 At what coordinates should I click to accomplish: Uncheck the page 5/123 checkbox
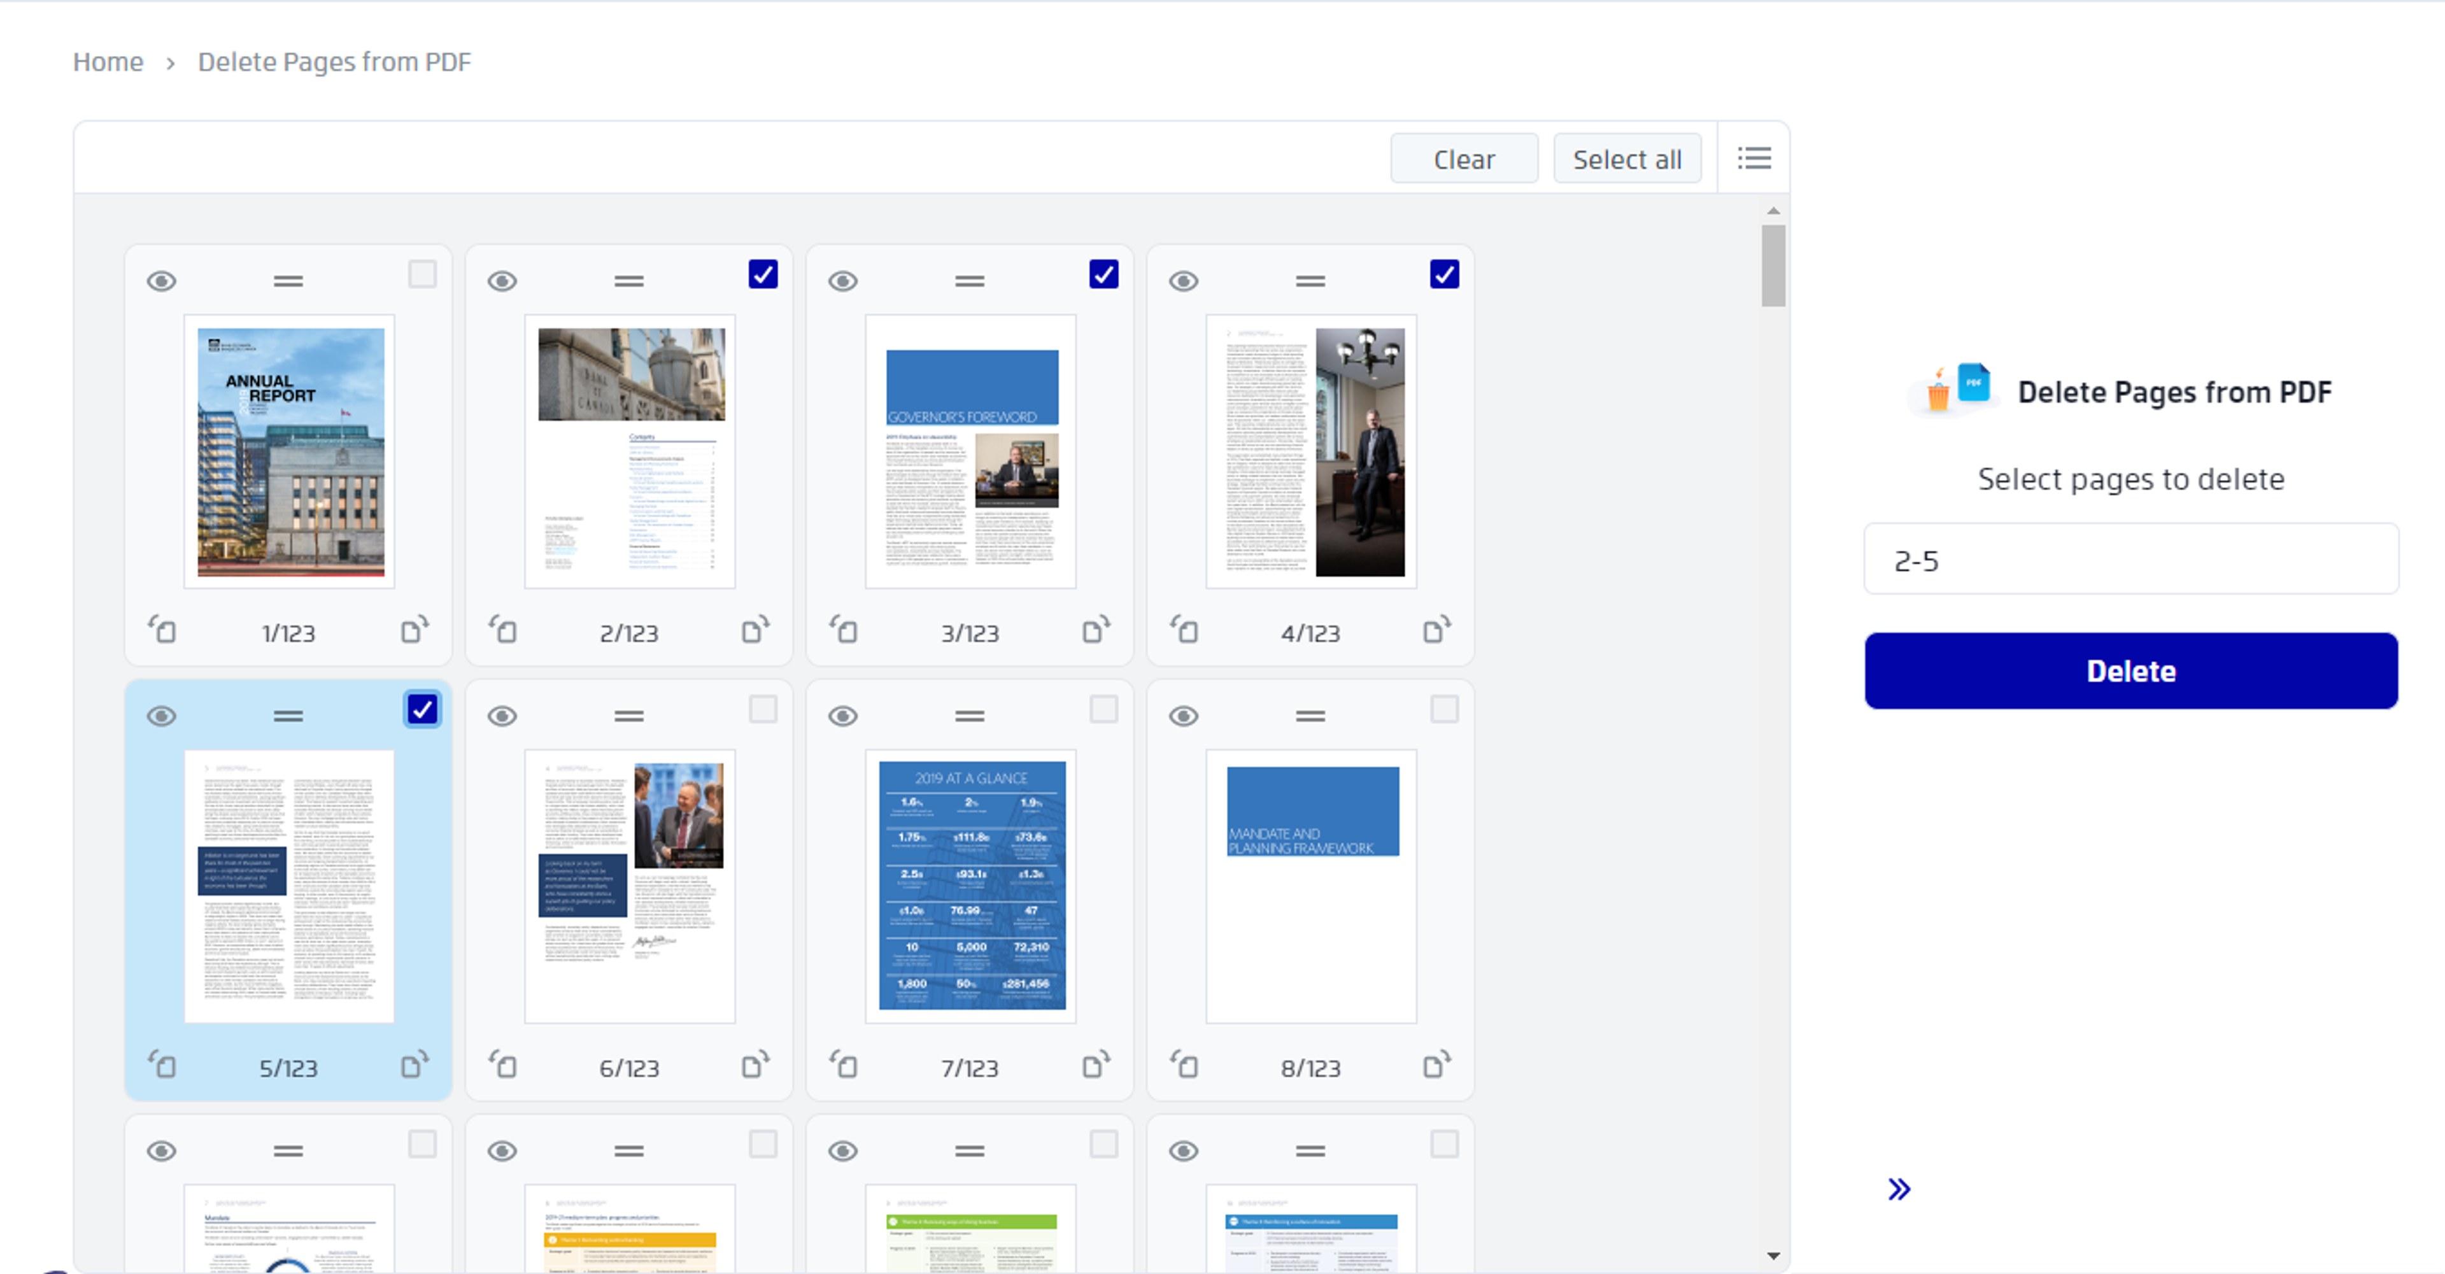coord(422,709)
